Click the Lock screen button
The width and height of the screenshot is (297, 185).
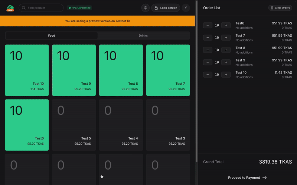[166, 8]
